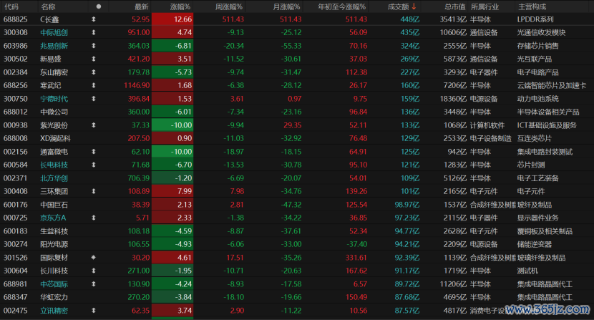Select the 东山精密 stock name
The width and height of the screenshot is (594, 320).
(x=54, y=72)
